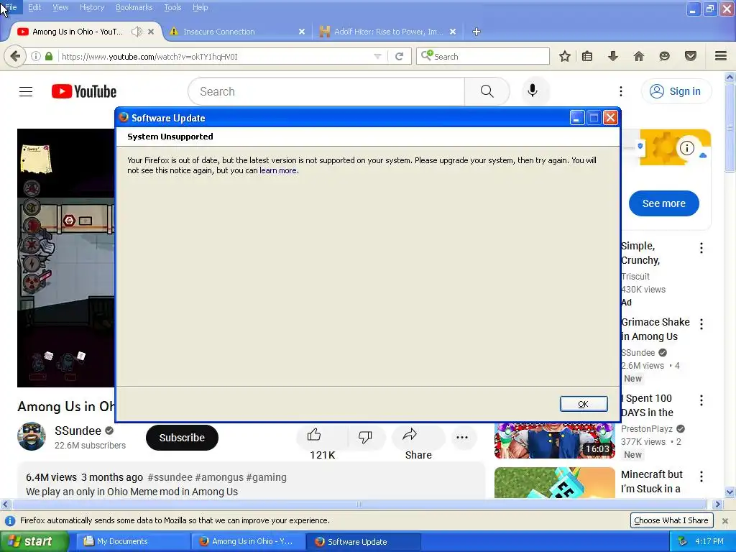This screenshot has height=552, width=736.
Task: Go to Firefox home page icon
Action: tap(639, 56)
